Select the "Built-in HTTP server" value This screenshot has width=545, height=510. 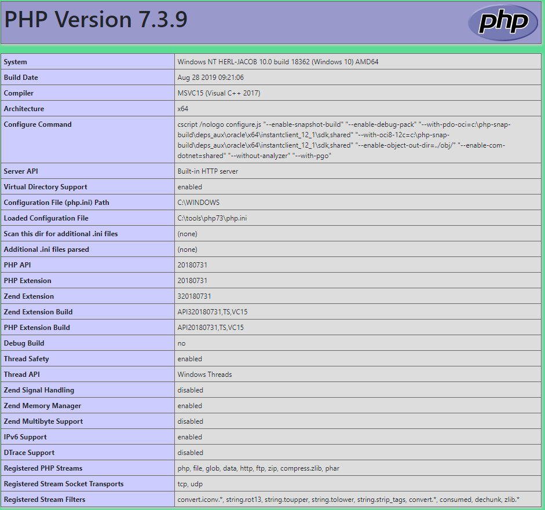coord(208,171)
